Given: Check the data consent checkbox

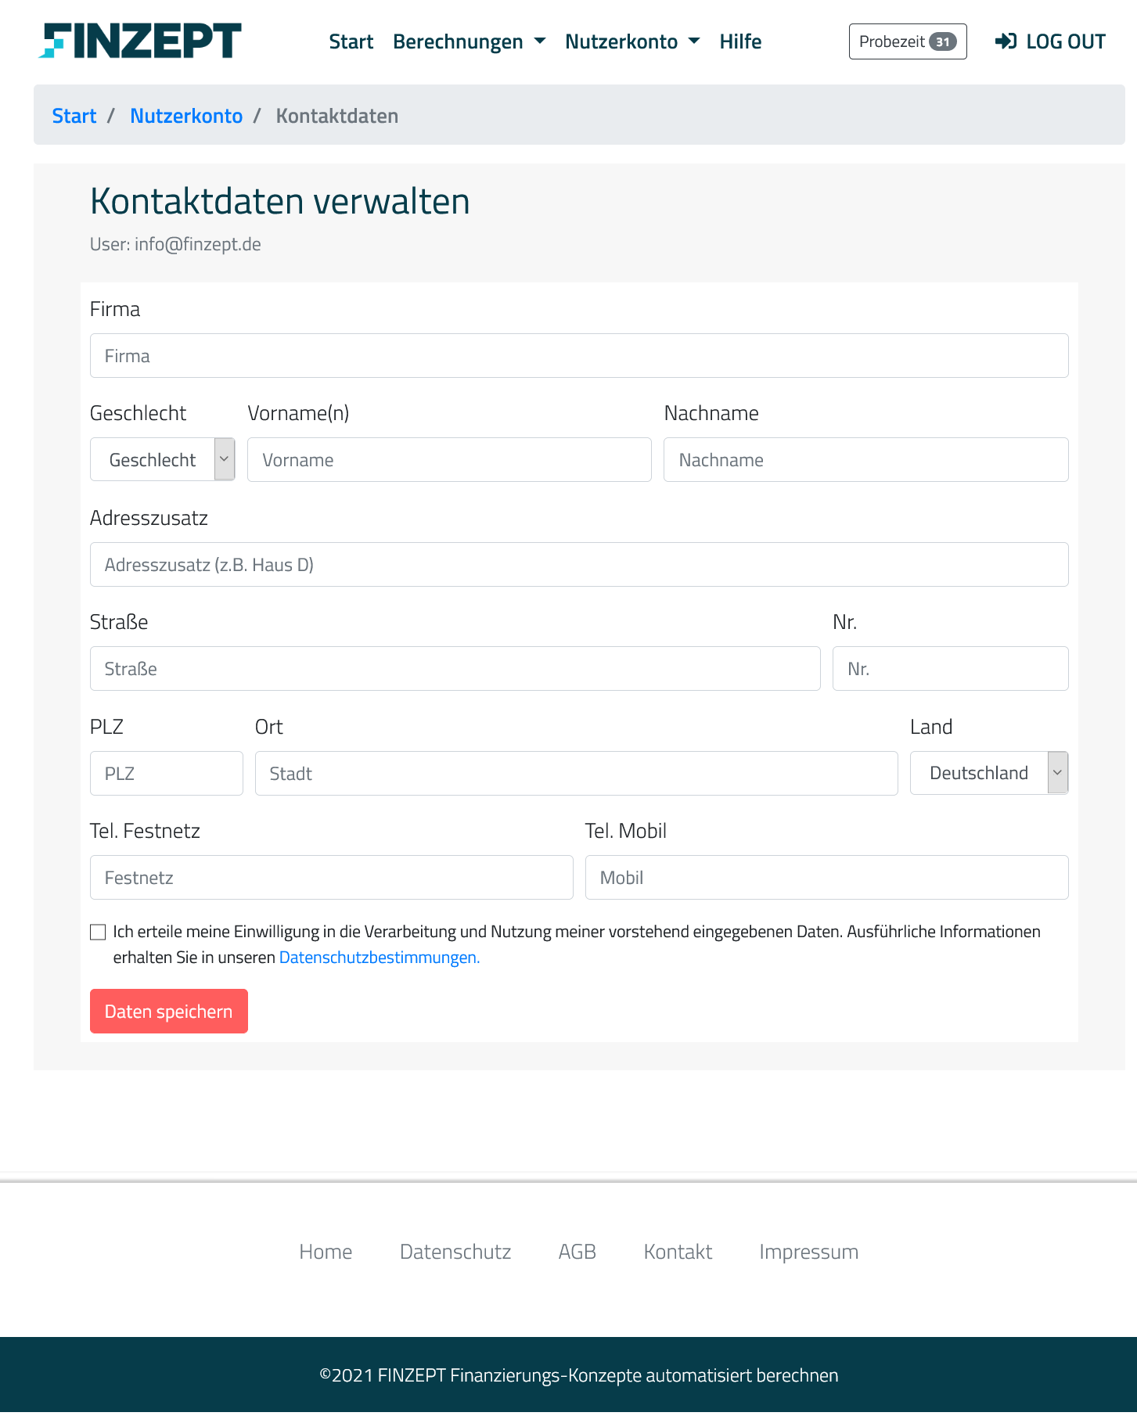Looking at the screenshot, I should 98,932.
